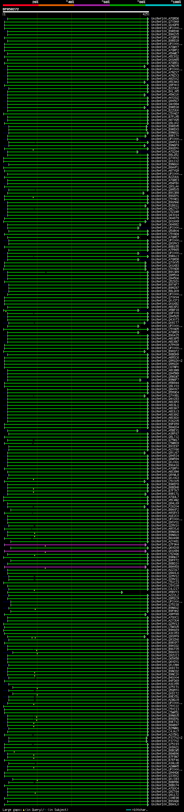
Task: Select the UniRef100_A7PR65 label
Action: [165, 250]
